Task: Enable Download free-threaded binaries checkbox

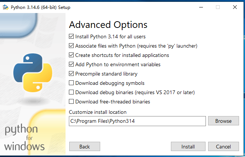Action: (x=71, y=102)
